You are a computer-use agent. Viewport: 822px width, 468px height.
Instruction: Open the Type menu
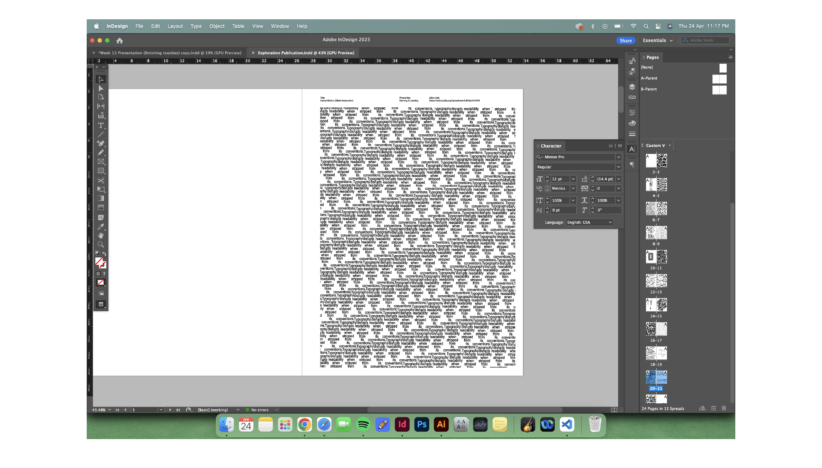196,26
